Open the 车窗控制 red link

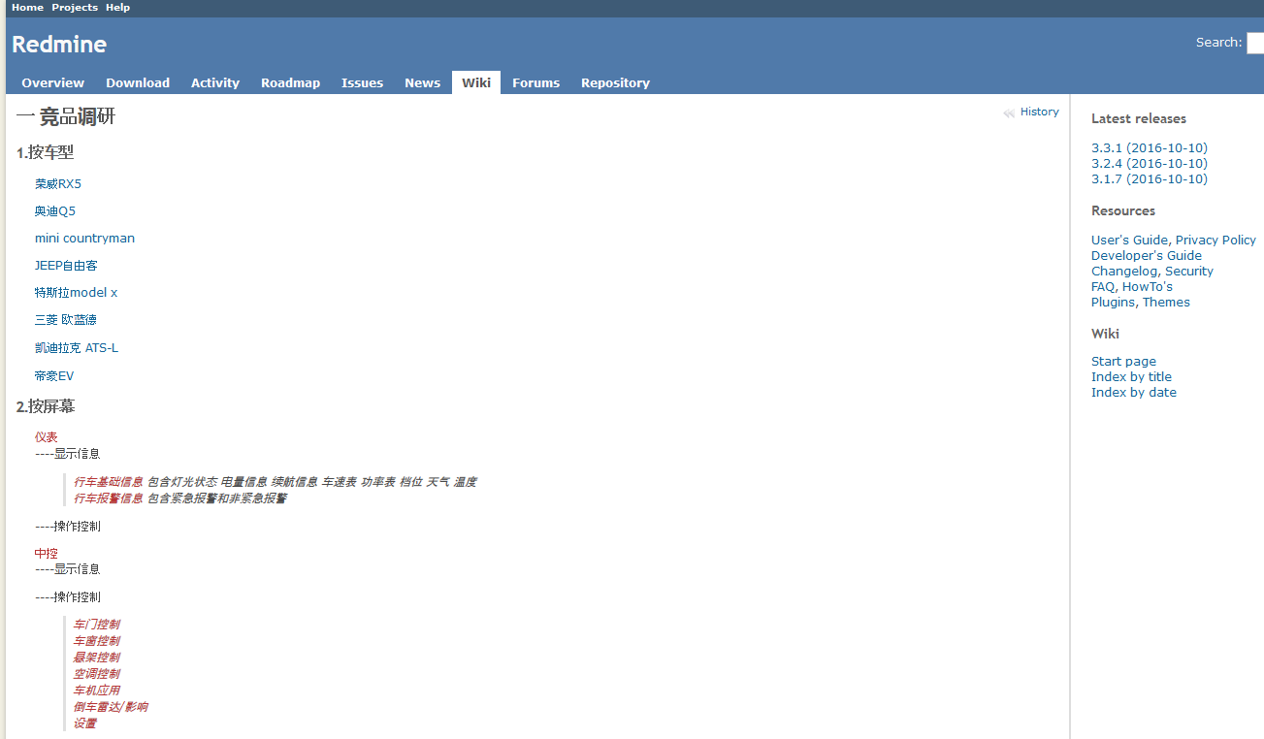coord(97,640)
